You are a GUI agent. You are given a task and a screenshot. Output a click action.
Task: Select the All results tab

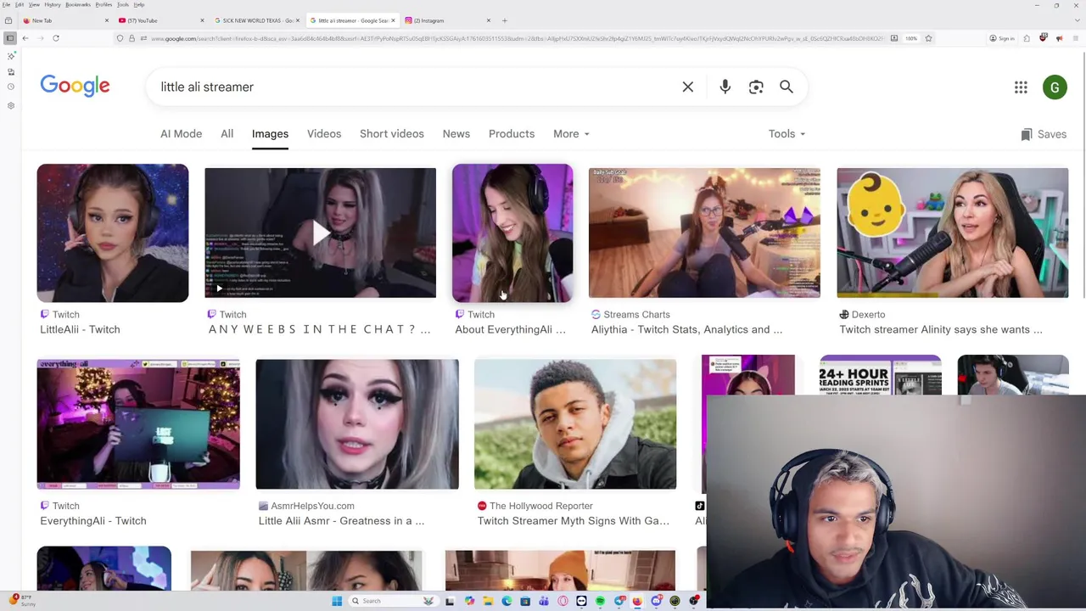click(227, 134)
